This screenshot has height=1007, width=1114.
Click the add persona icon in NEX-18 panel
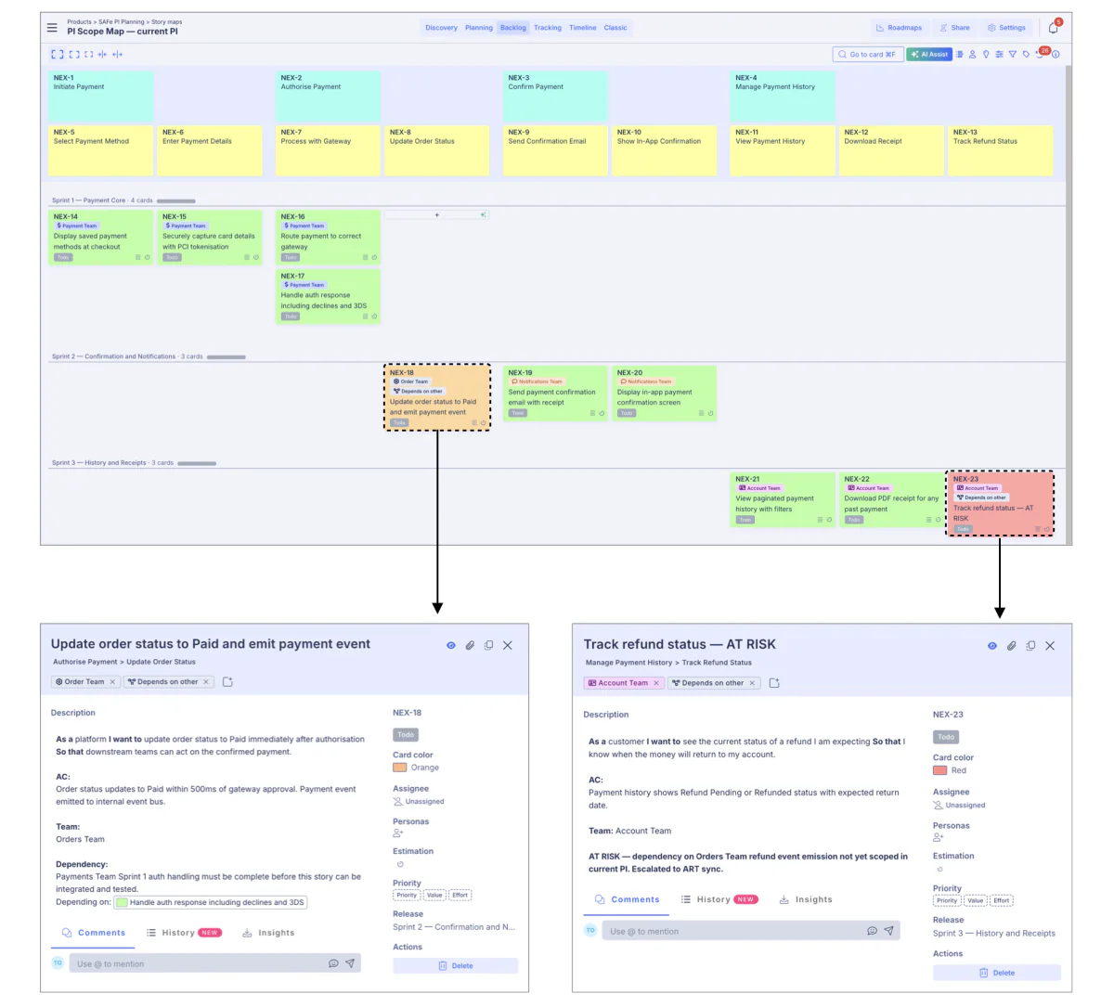point(398,833)
